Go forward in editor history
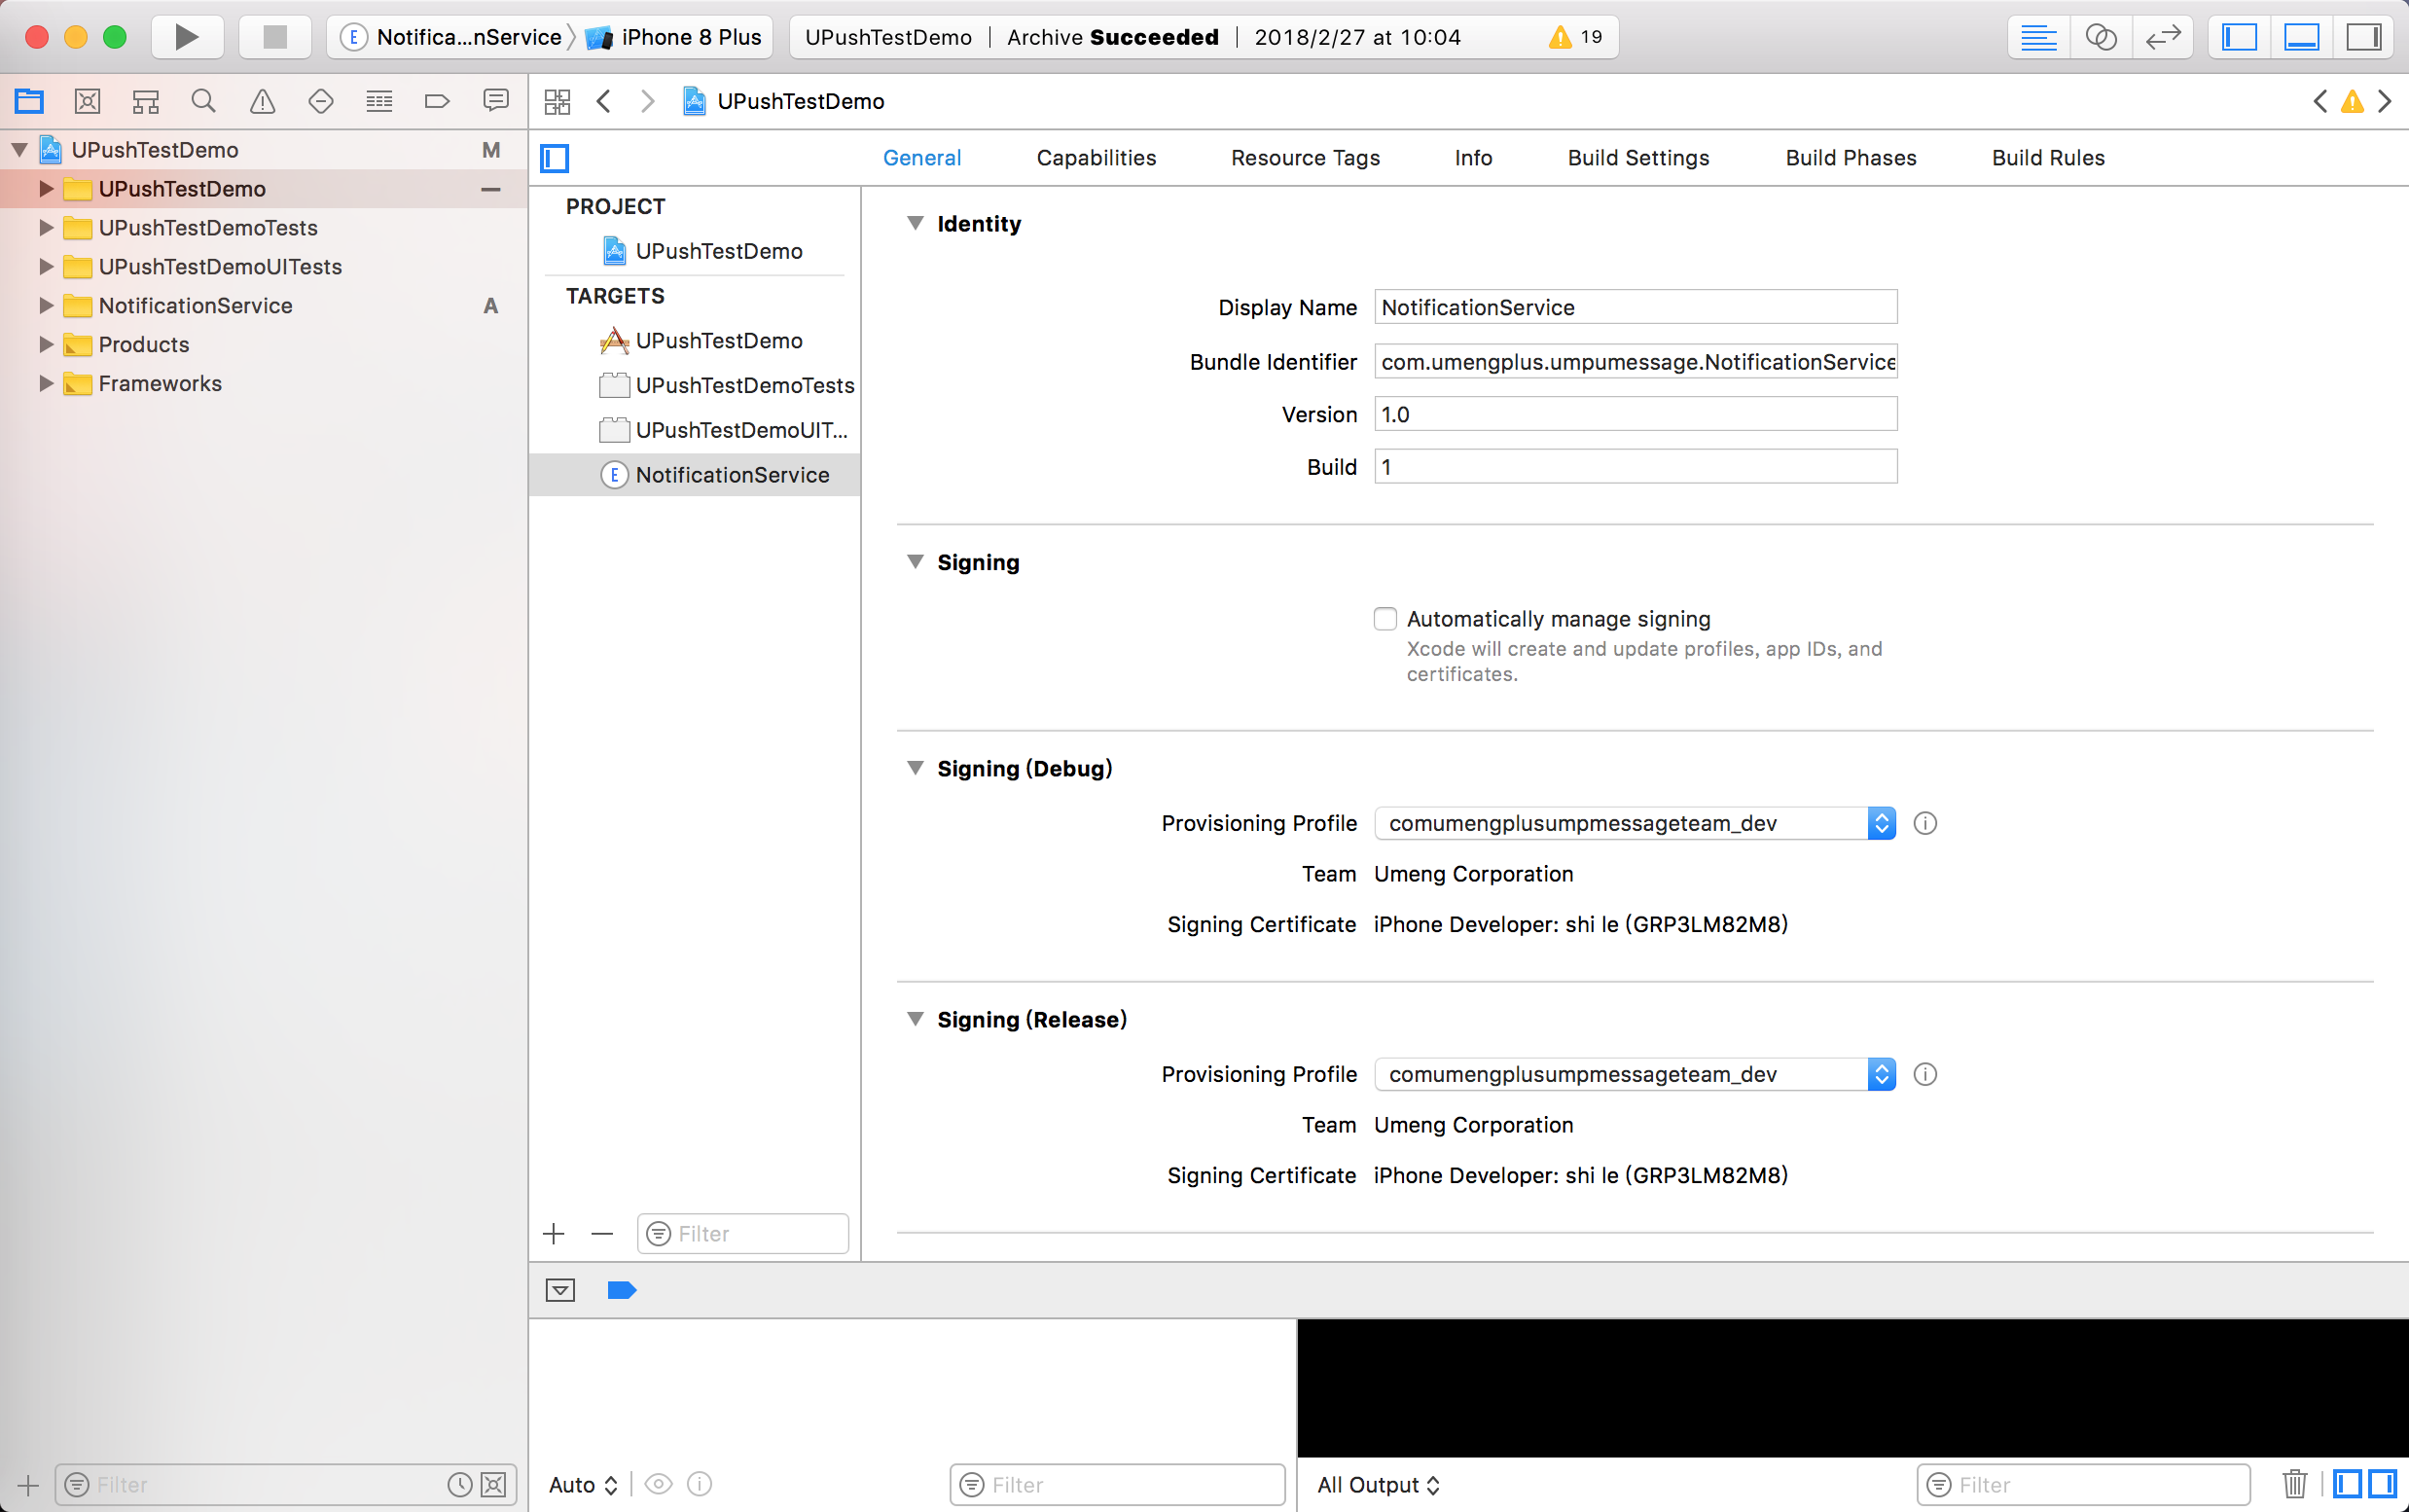The image size is (2409, 1512). [647, 101]
